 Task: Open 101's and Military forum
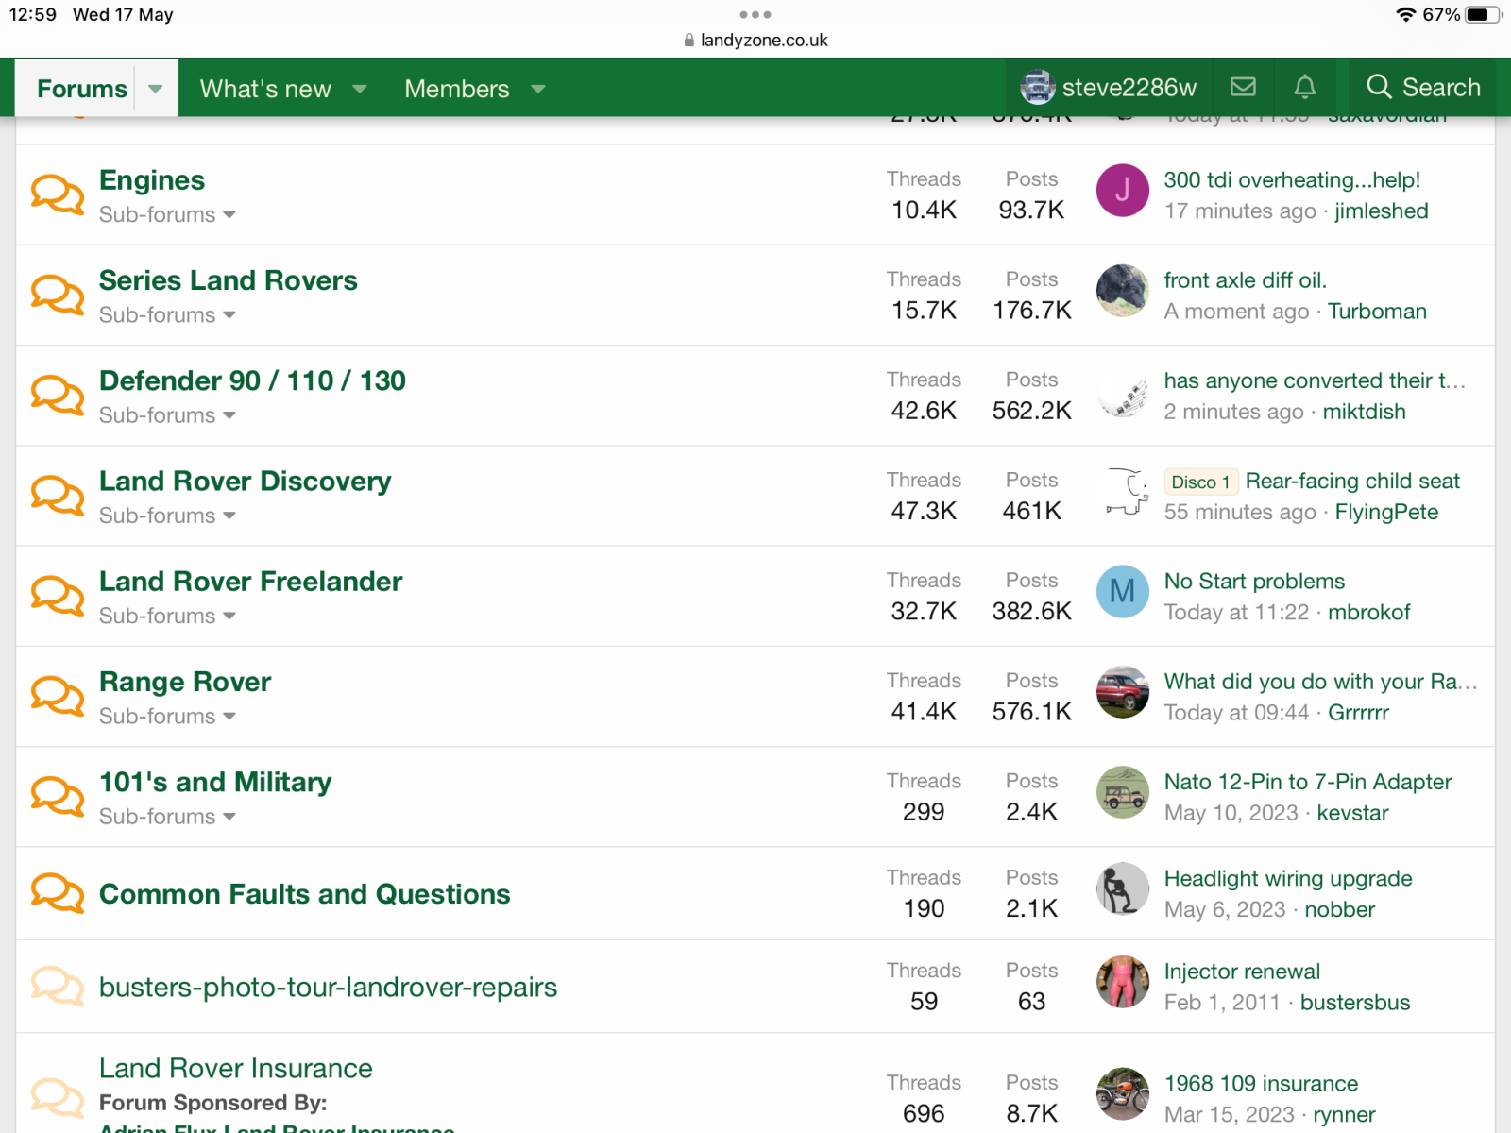pos(215,782)
